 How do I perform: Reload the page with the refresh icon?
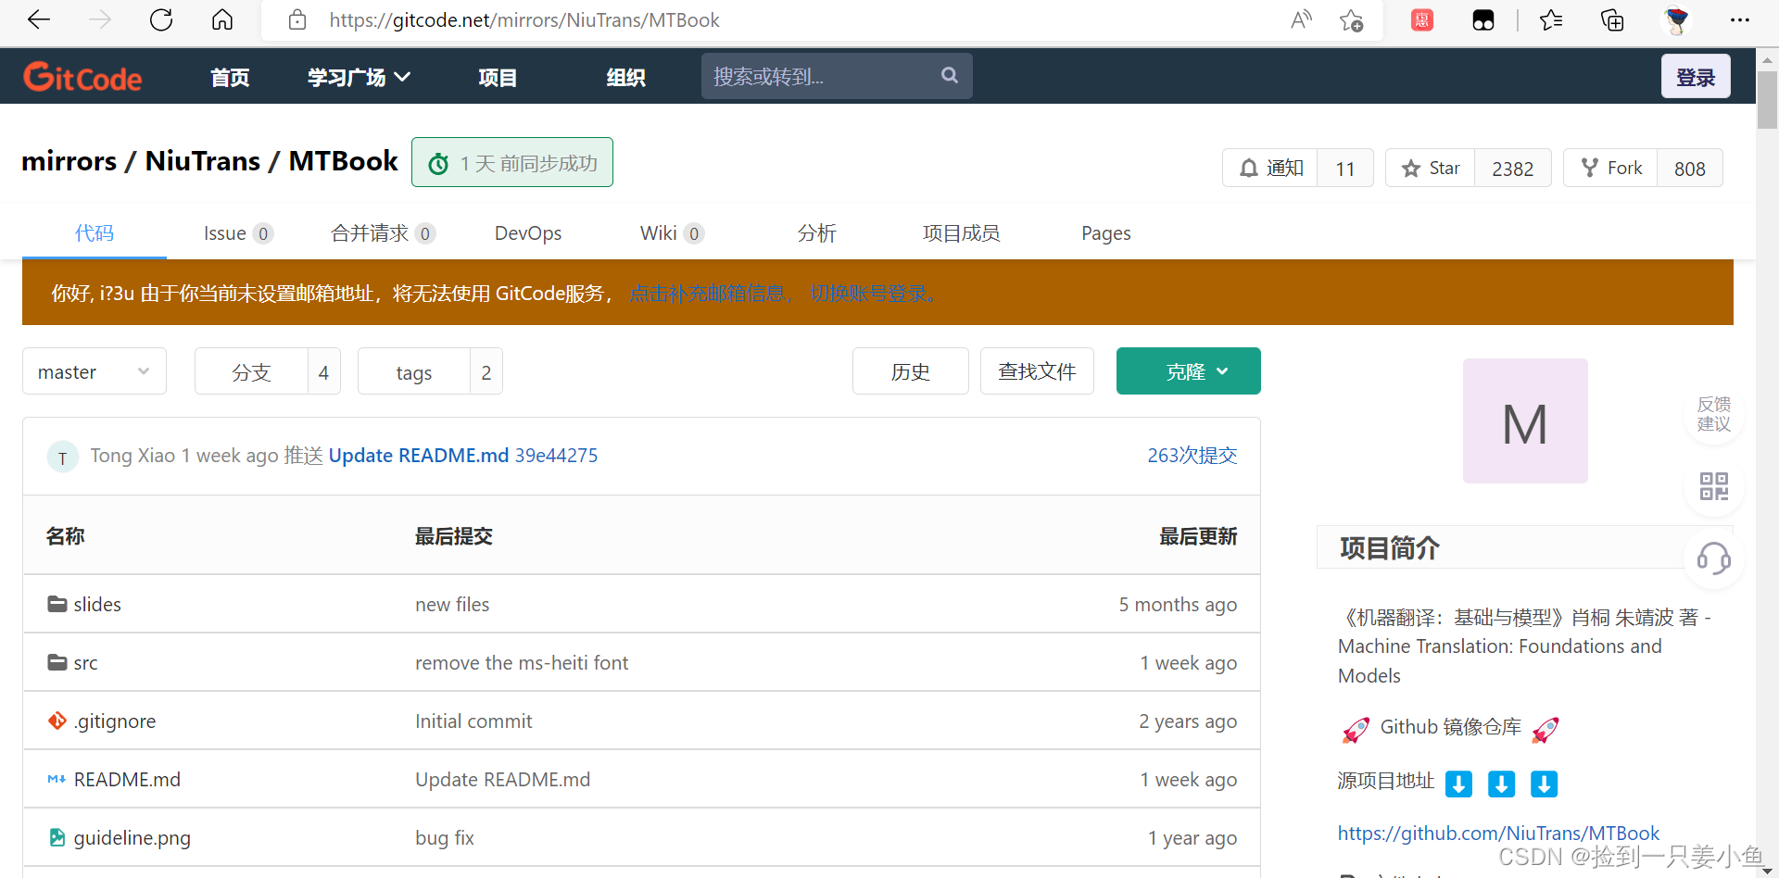pyautogui.click(x=160, y=19)
